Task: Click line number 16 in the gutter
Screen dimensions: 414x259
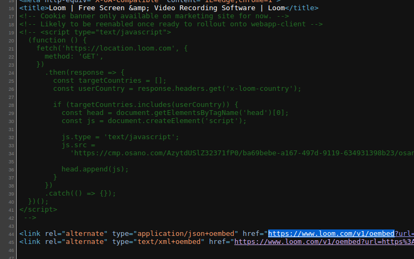Action: click(11, 9)
